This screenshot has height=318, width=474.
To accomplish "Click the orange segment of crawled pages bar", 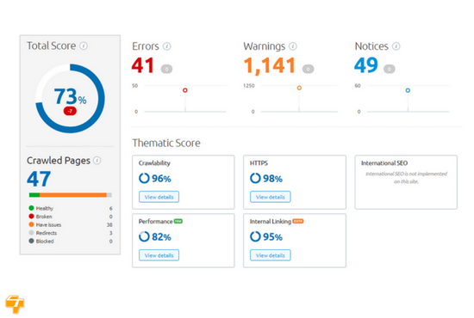I will click(73, 195).
